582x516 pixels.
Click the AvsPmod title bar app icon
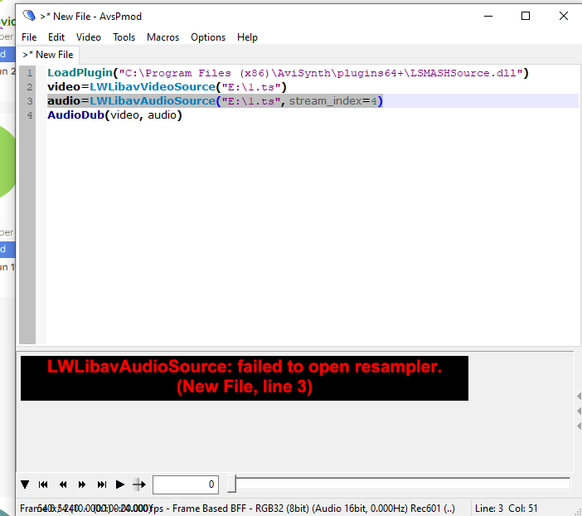point(29,16)
